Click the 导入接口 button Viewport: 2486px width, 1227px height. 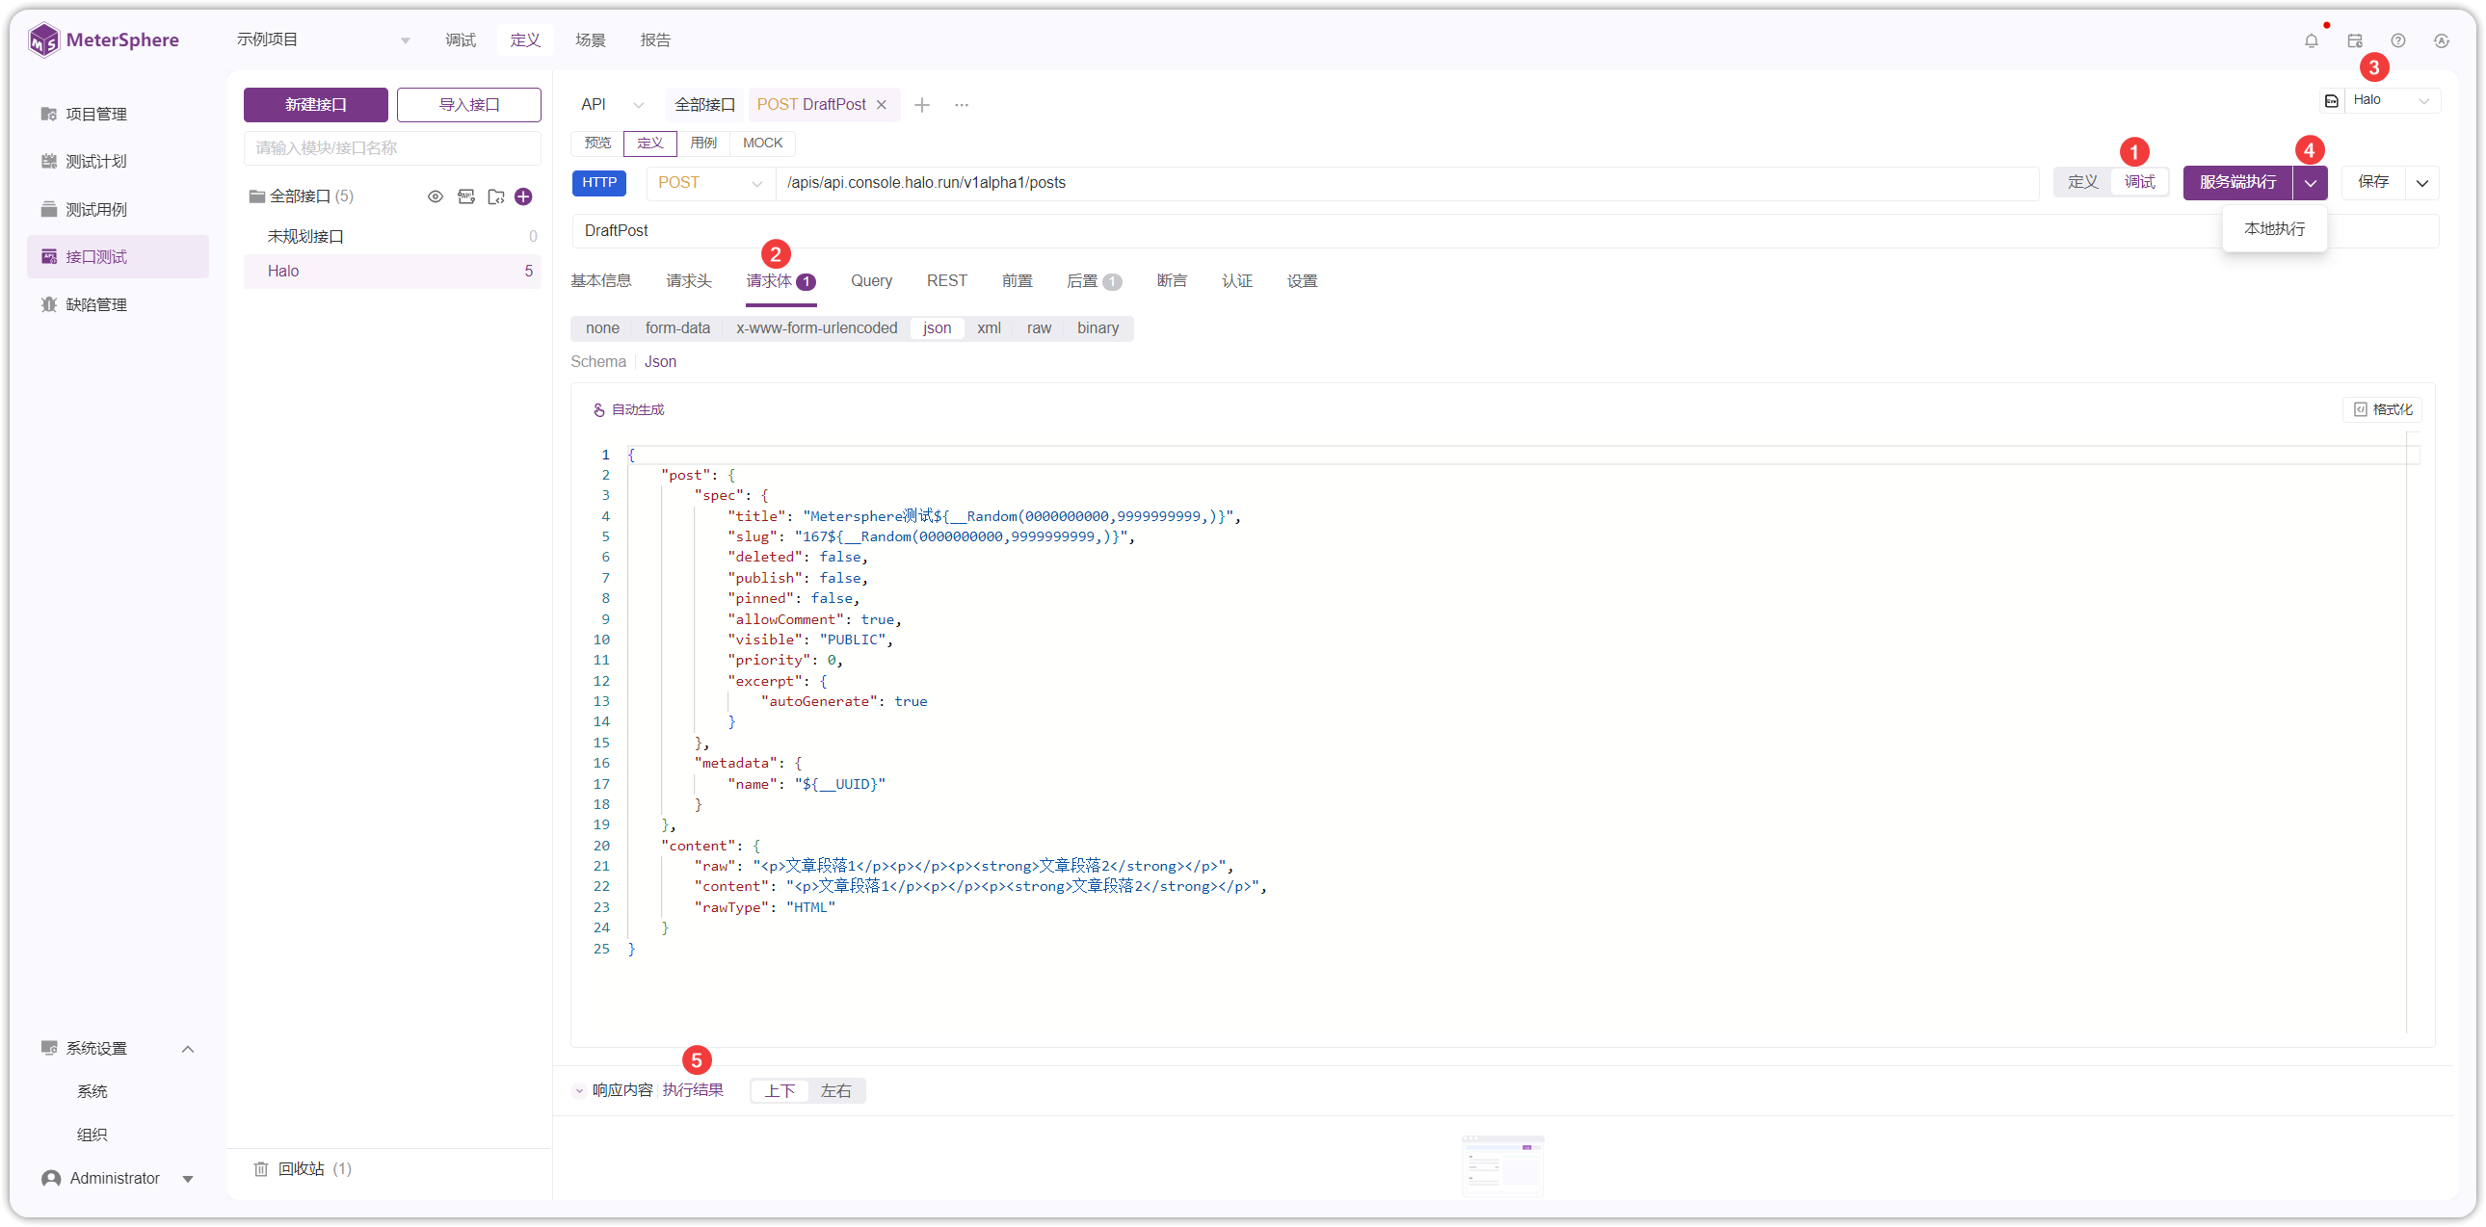pos(469,105)
